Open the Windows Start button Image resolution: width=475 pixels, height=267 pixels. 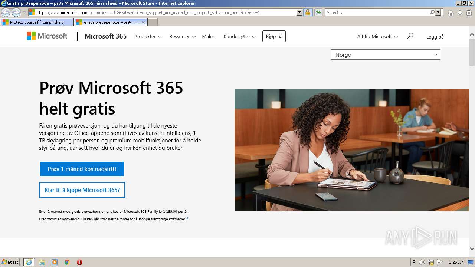10,262
